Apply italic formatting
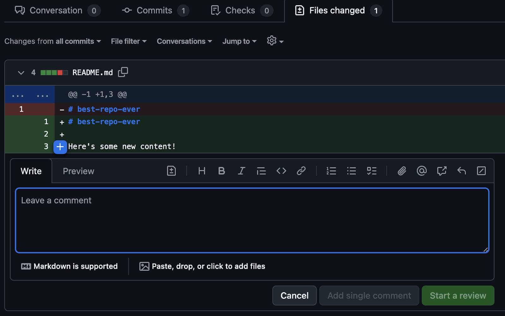 (241, 171)
